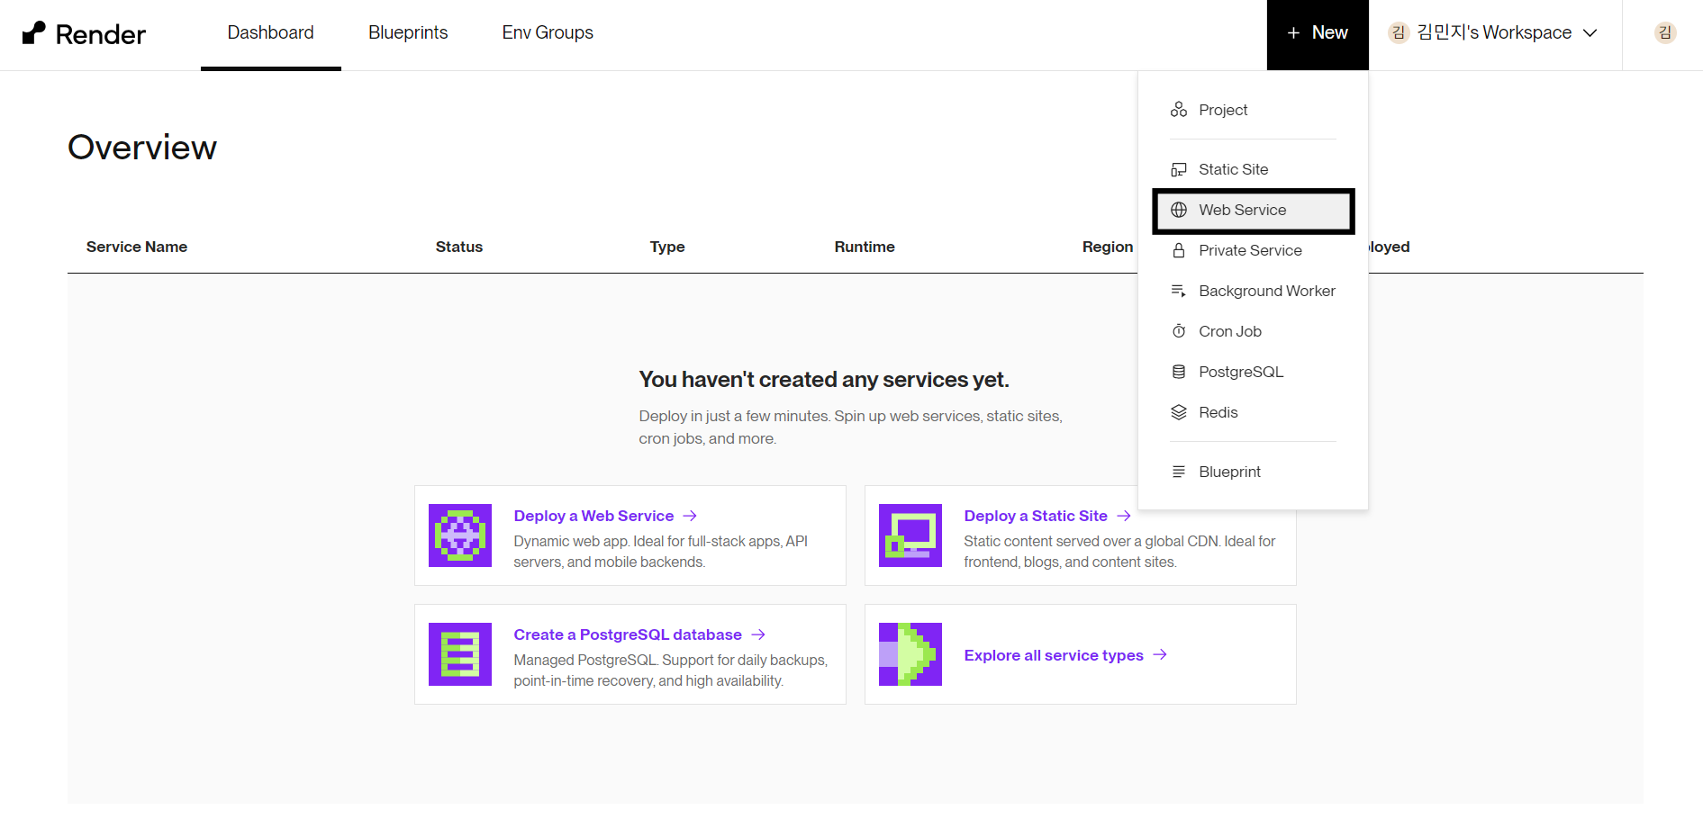Screen dimensions: 1703x837
Task: Select Static Site from the New menu
Action: (1253, 169)
